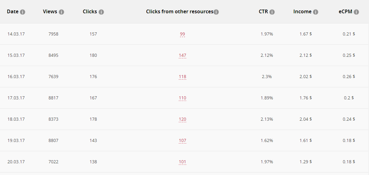Select the Date column header
The height and width of the screenshot is (175, 369).
click(x=13, y=11)
